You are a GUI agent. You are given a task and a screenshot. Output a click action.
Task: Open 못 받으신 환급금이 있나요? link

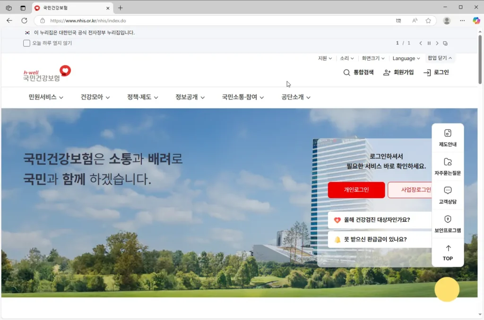coord(380,239)
